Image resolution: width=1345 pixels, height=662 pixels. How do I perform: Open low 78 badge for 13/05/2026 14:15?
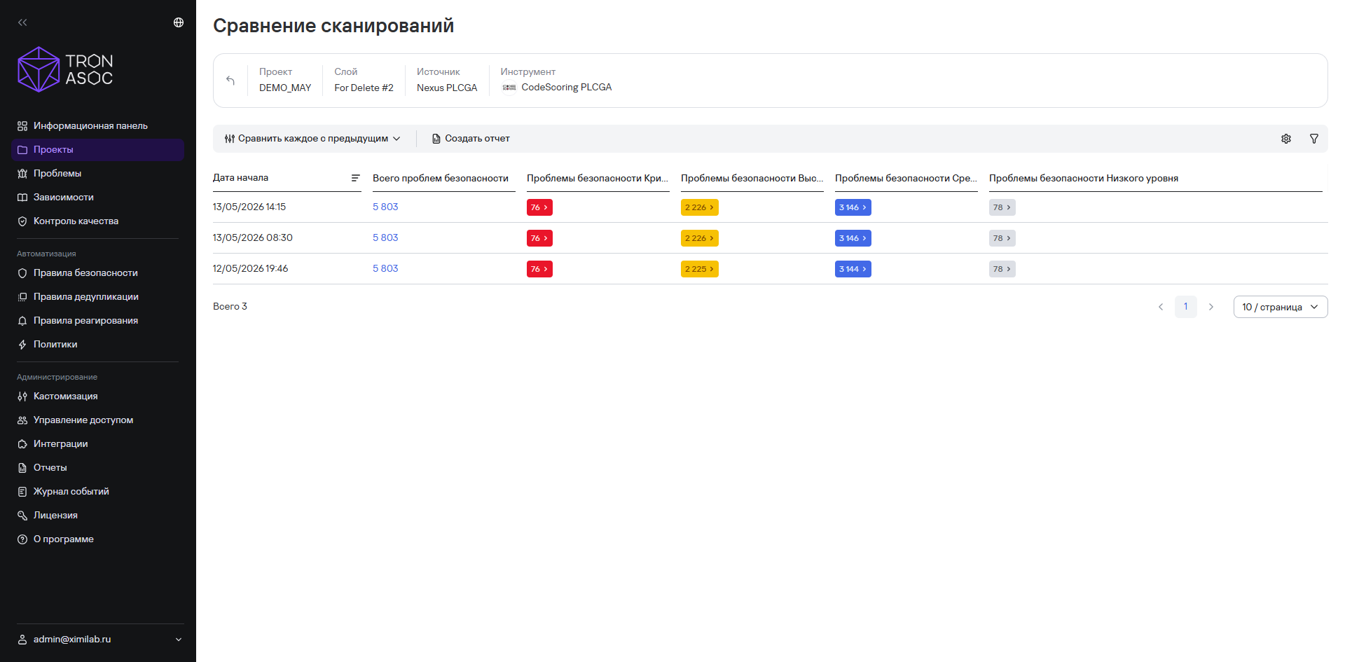click(x=1002, y=207)
